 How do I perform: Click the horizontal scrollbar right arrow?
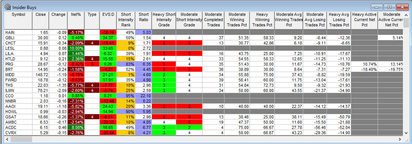[400, 139]
